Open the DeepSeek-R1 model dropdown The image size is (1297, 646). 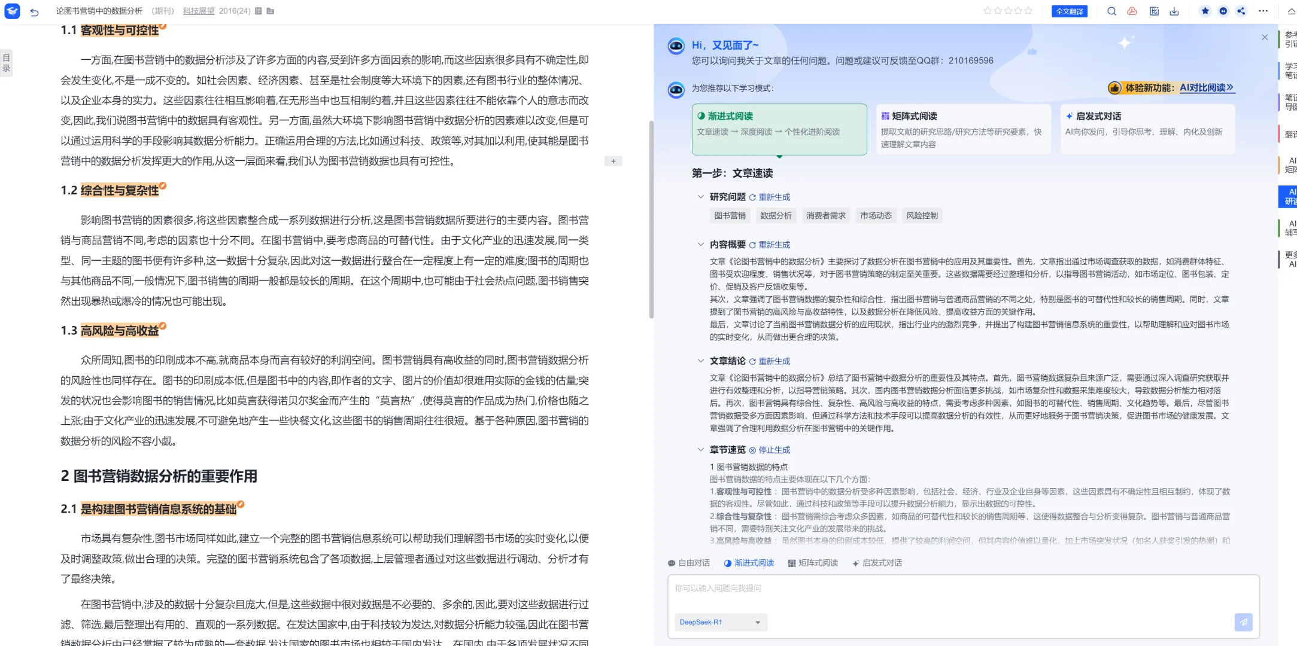(x=720, y=622)
